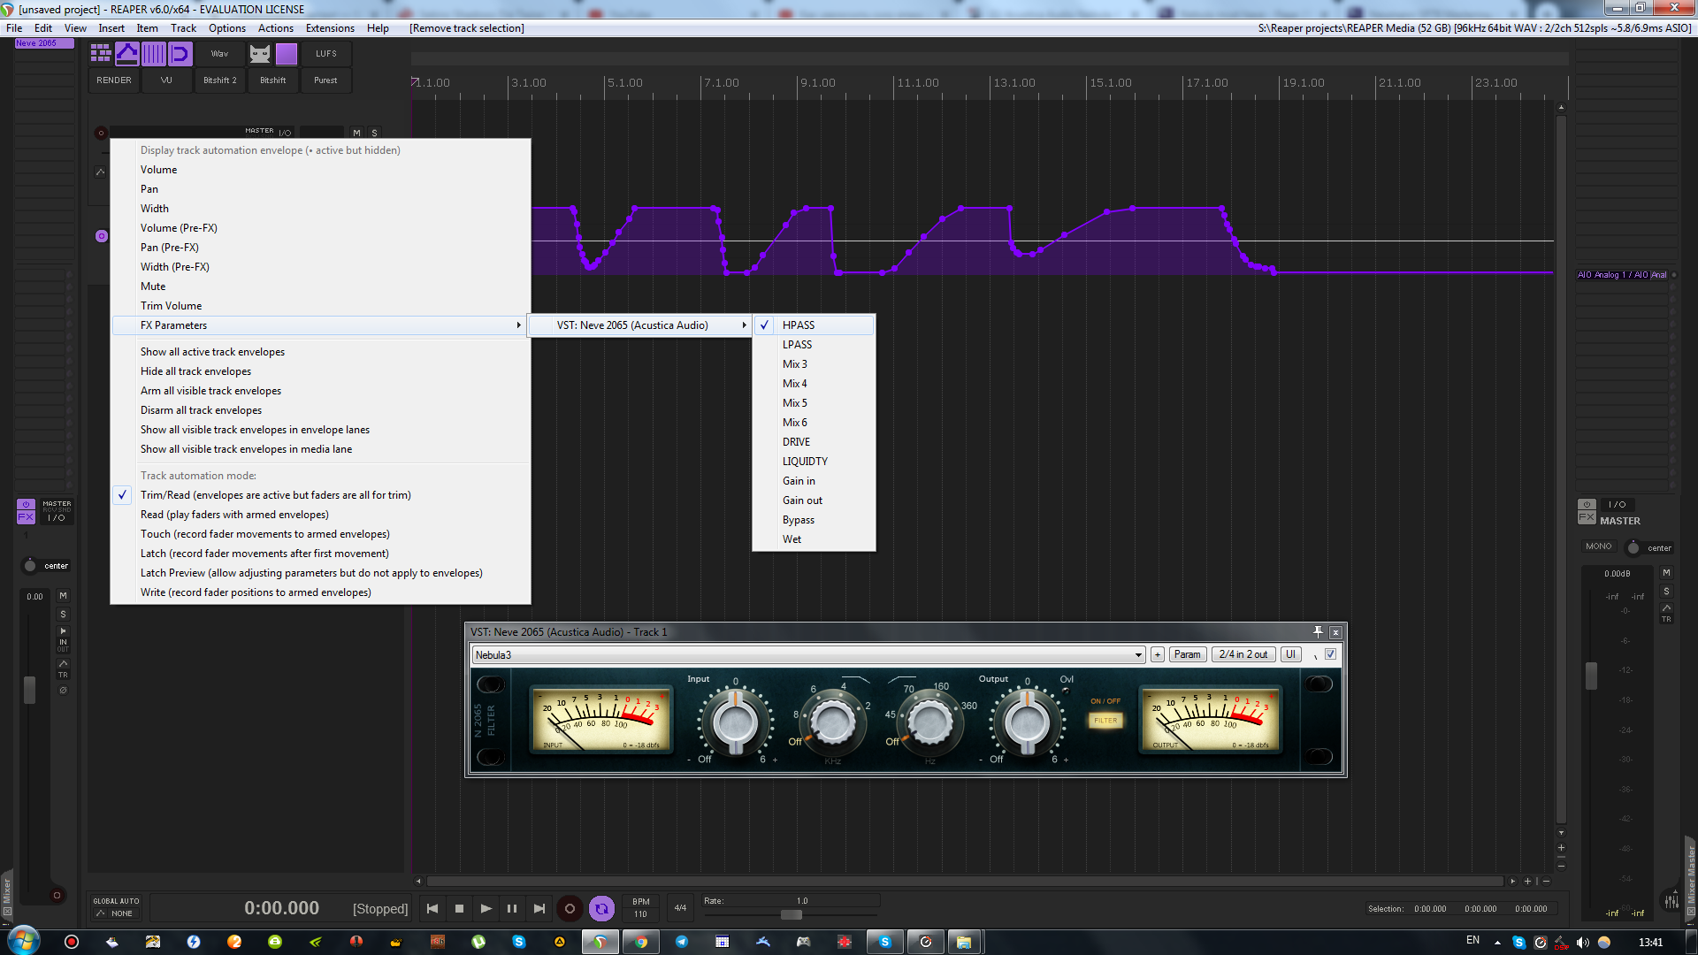Toggle the repeat loop button
Image resolution: width=1698 pixels, height=955 pixels.
pos(601,908)
